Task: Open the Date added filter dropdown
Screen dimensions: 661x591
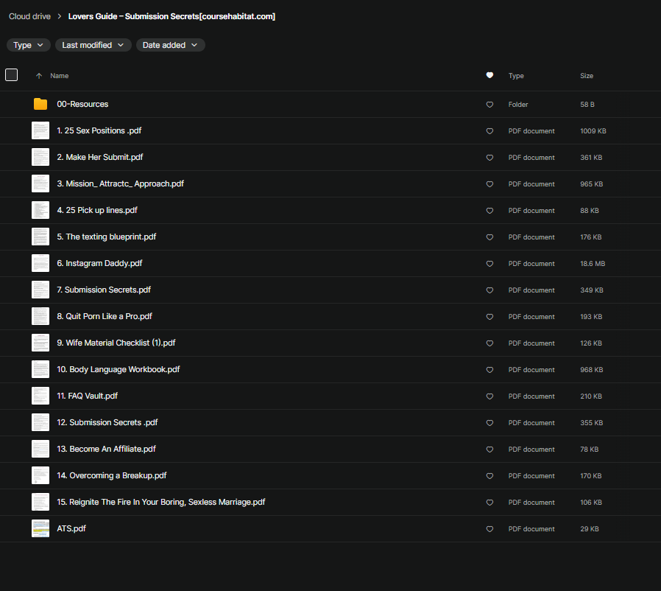Action: pyautogui.click(x=170, y=45)
